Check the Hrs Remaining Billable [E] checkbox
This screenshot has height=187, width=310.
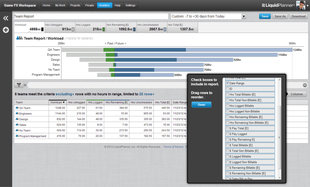pyautogui.click(x=228, y=117)
